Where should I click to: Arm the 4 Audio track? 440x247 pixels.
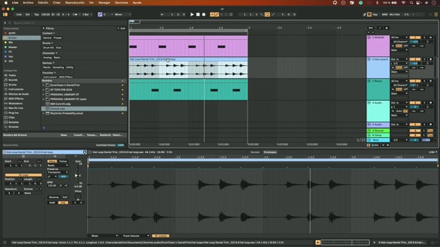[x=431, y=102]
